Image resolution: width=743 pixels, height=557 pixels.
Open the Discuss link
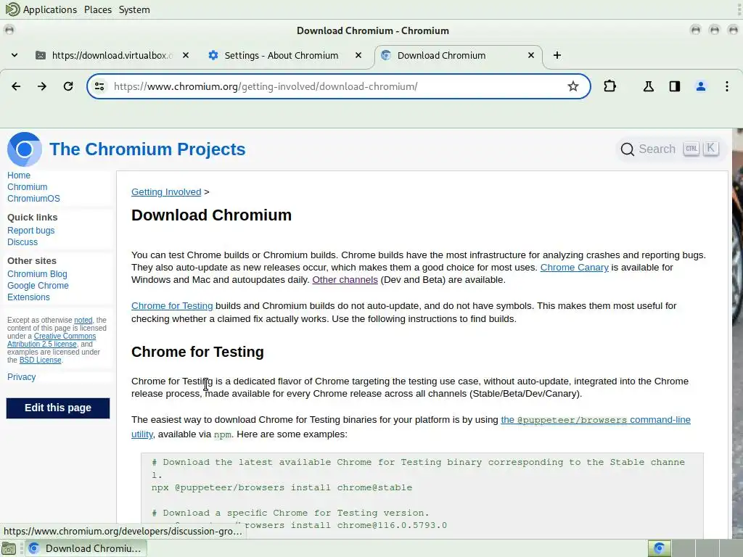[x=22, y=242]
